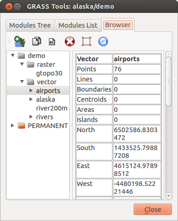The width and height of the screenshot is (178, 221).
Task: Collapse the vector folder arrow
Action: (22, 81)
